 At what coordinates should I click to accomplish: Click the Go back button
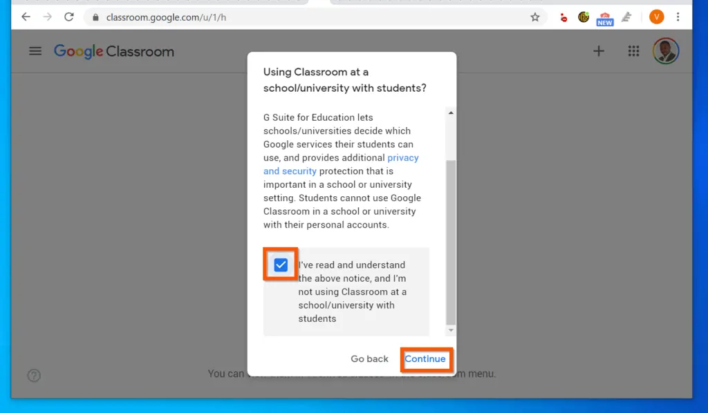point(369,359)
